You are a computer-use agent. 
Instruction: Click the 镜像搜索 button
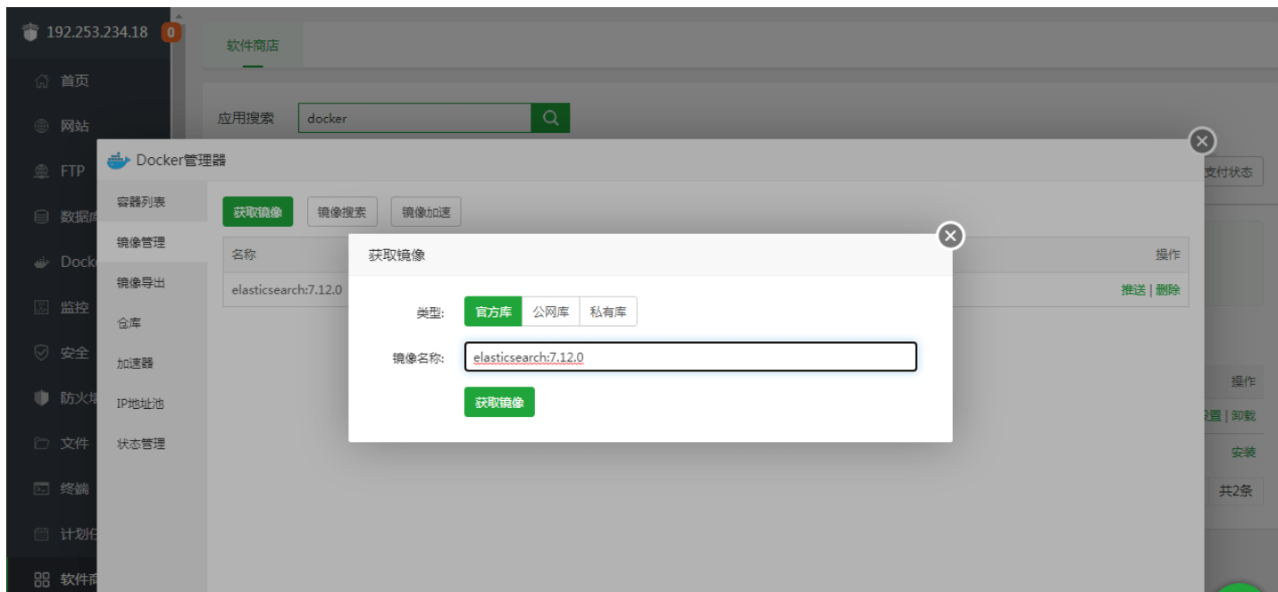343,212
